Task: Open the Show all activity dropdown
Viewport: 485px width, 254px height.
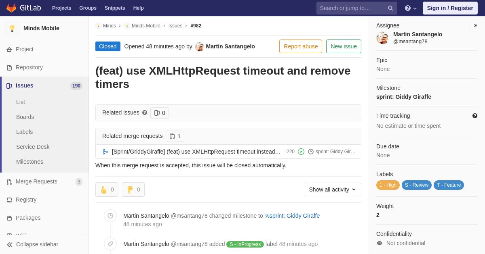Action: [333, 189]
